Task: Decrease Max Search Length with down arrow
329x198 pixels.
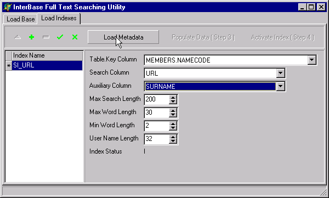Action: point(173,101)
